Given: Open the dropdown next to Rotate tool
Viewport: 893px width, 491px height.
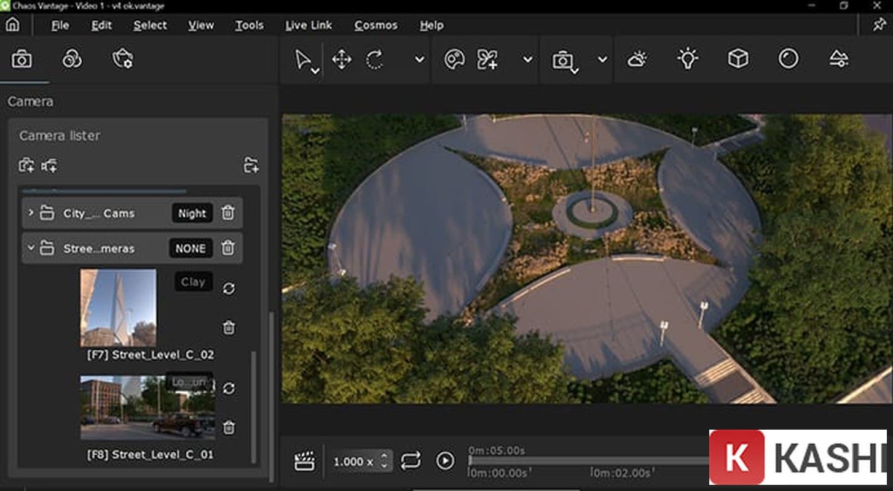Looking at the screenshot, I should pos(419,60).
